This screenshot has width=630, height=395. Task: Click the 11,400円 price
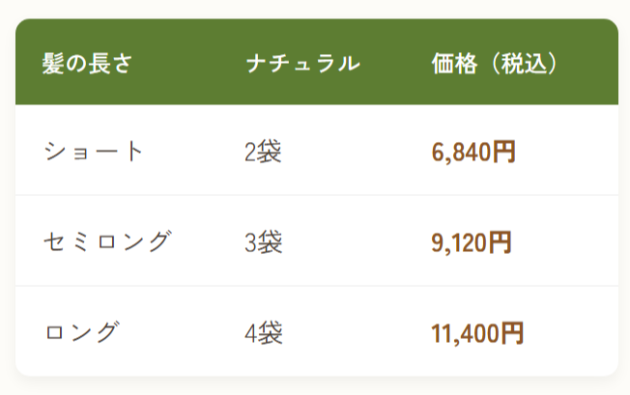pos(477,333)
